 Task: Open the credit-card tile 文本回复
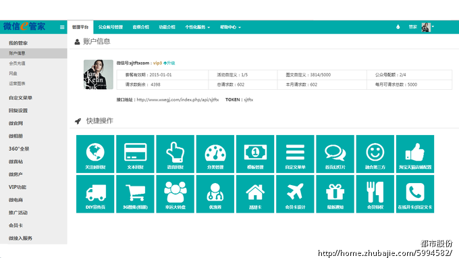135,154
